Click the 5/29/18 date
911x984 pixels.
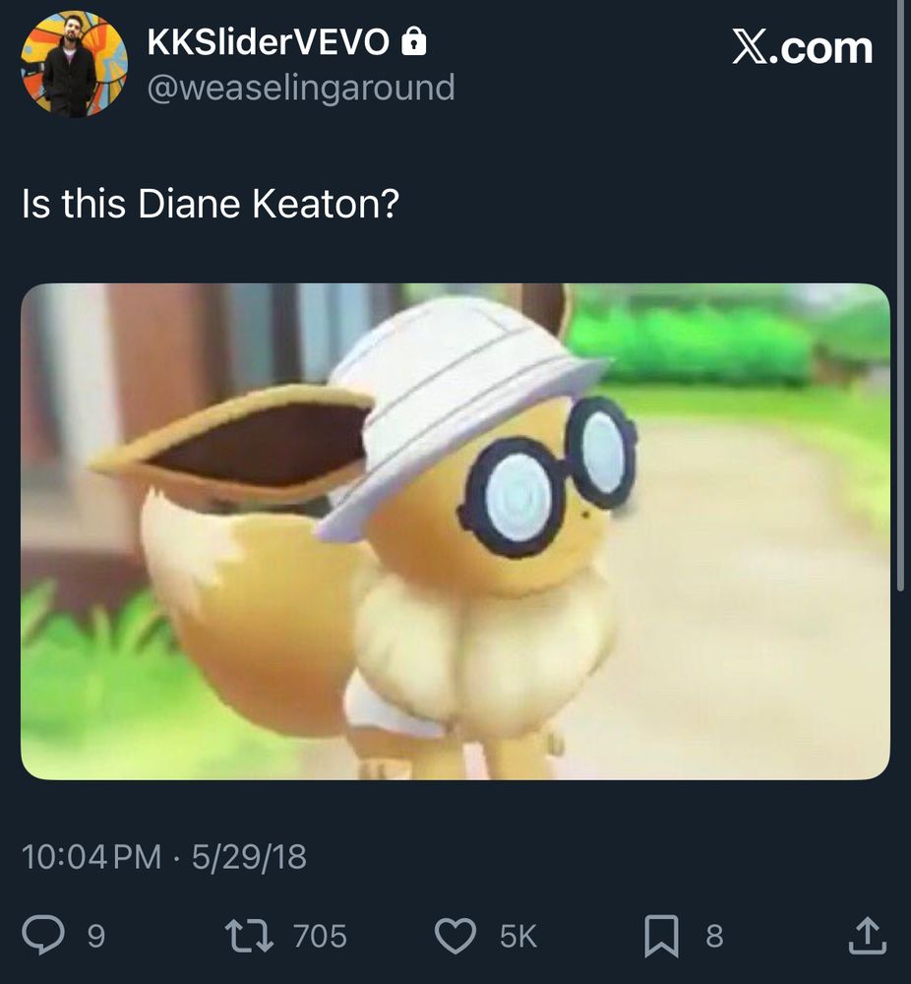click(x=249, y=857)
